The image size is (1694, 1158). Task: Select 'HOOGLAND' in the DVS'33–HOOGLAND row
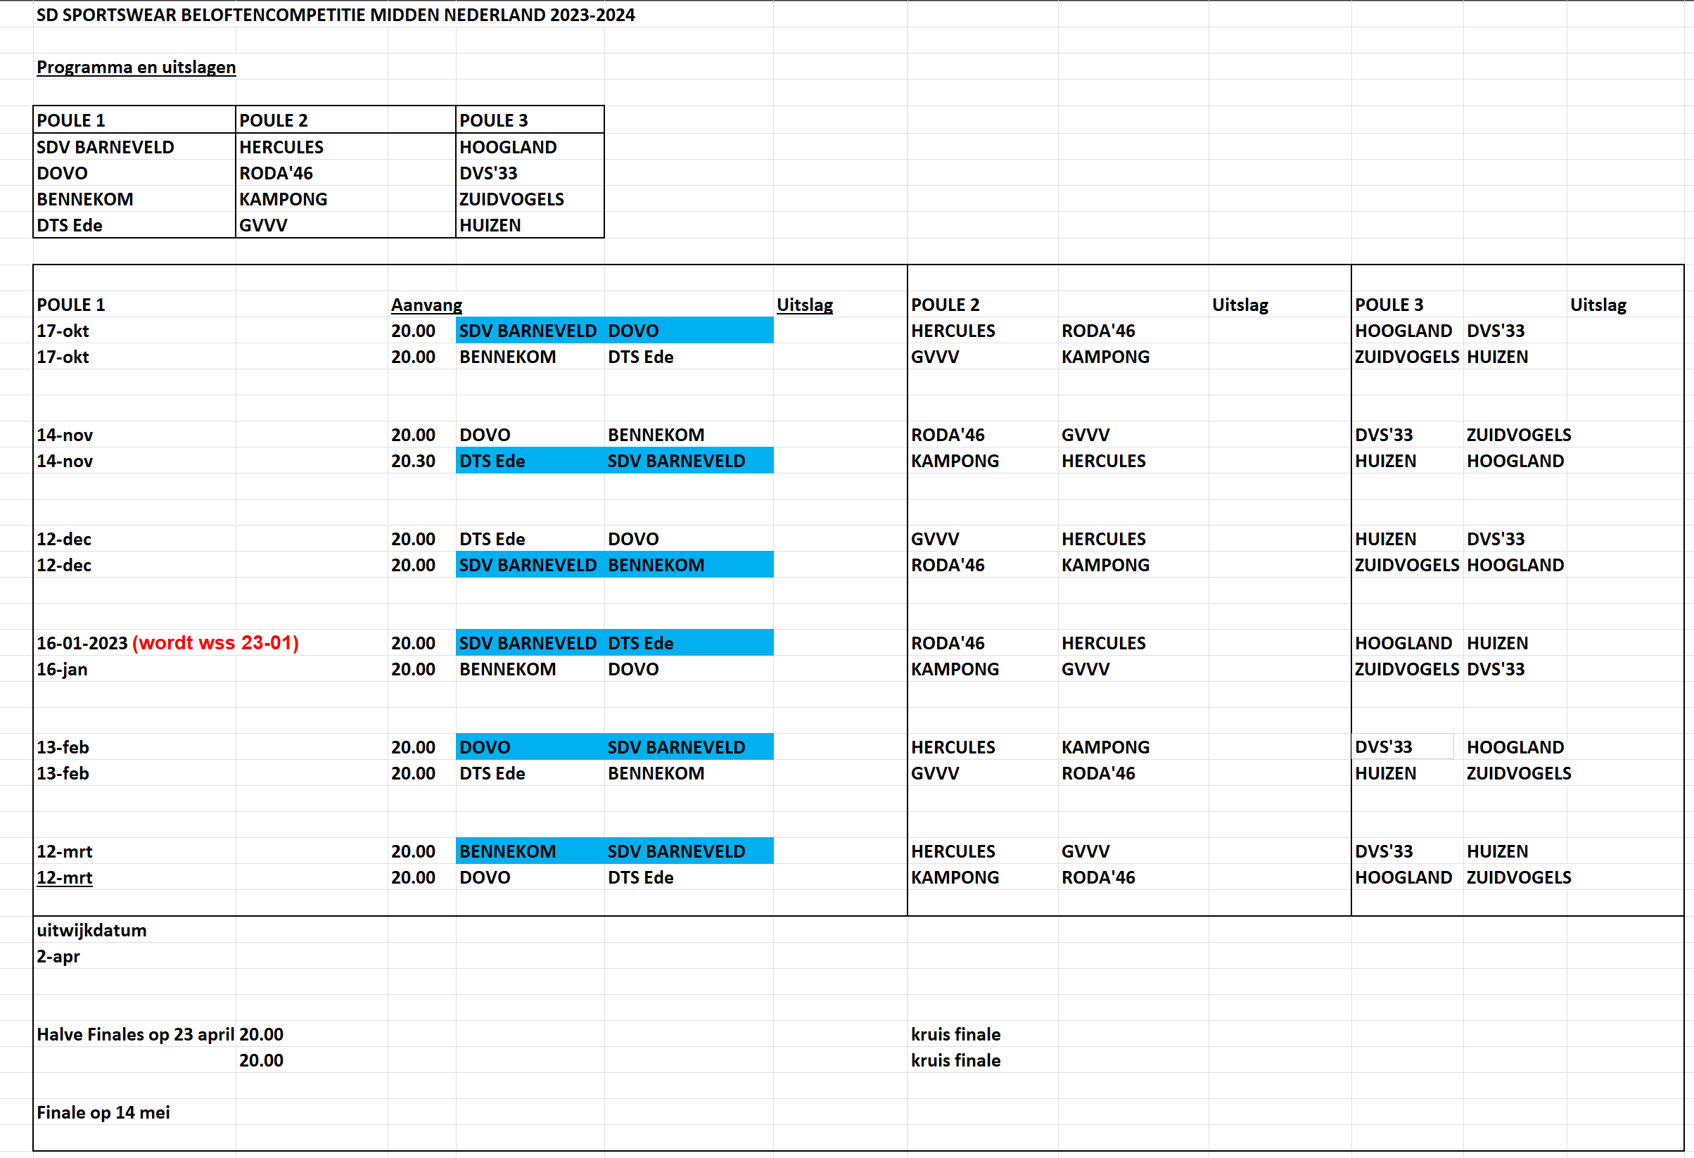(1515, 747)
